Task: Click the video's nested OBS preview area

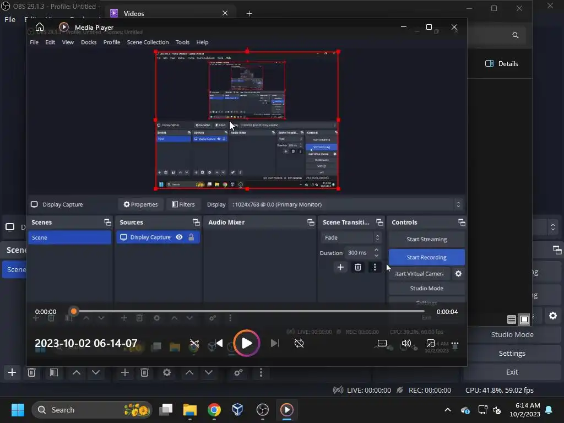Action: click(x=247, y=120)
